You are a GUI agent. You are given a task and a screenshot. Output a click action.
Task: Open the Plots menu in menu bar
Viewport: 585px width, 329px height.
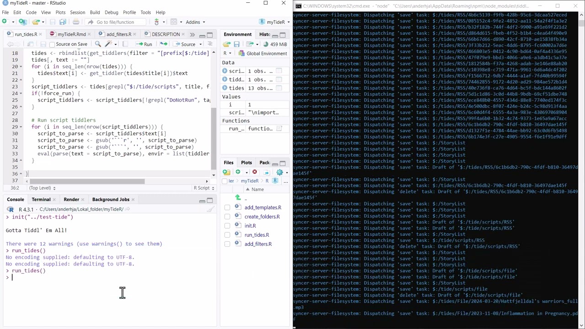pyautogui.click(x=60, y=12)
